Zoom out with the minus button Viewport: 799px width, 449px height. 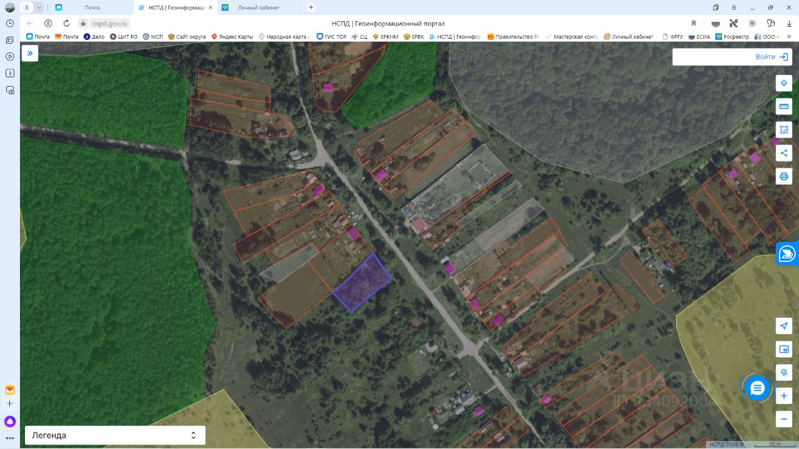[784, 419]
